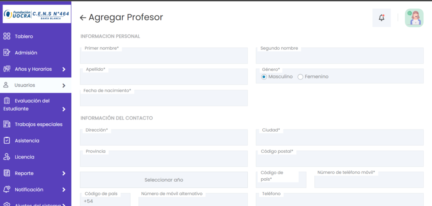The width and height of the screenshot is (432, 206).
Task: Click the Usuarios person icon
Action: [6, 85]
